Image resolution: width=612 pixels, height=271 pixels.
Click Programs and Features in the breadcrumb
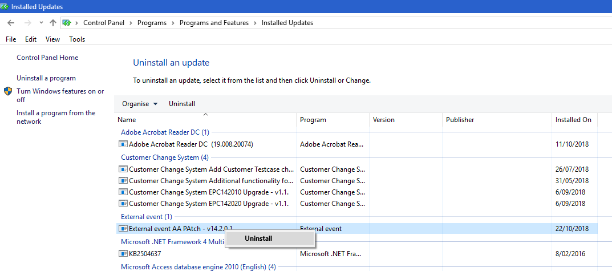(214, 23)
